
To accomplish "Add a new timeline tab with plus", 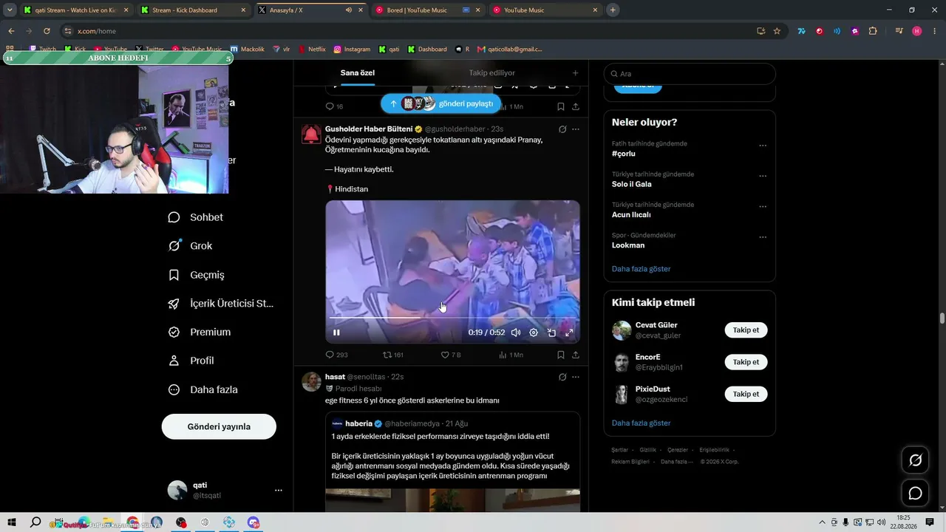I will click(575, 73).
